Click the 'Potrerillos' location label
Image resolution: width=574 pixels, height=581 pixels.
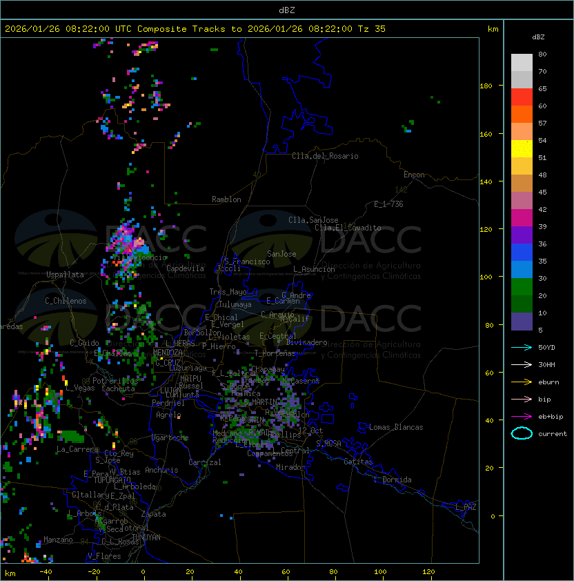pyautogui.click(x=115, y=381)
